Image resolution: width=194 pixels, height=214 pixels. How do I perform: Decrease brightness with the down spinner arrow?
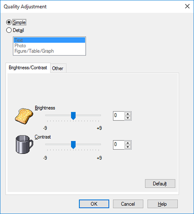coord(128,118)
